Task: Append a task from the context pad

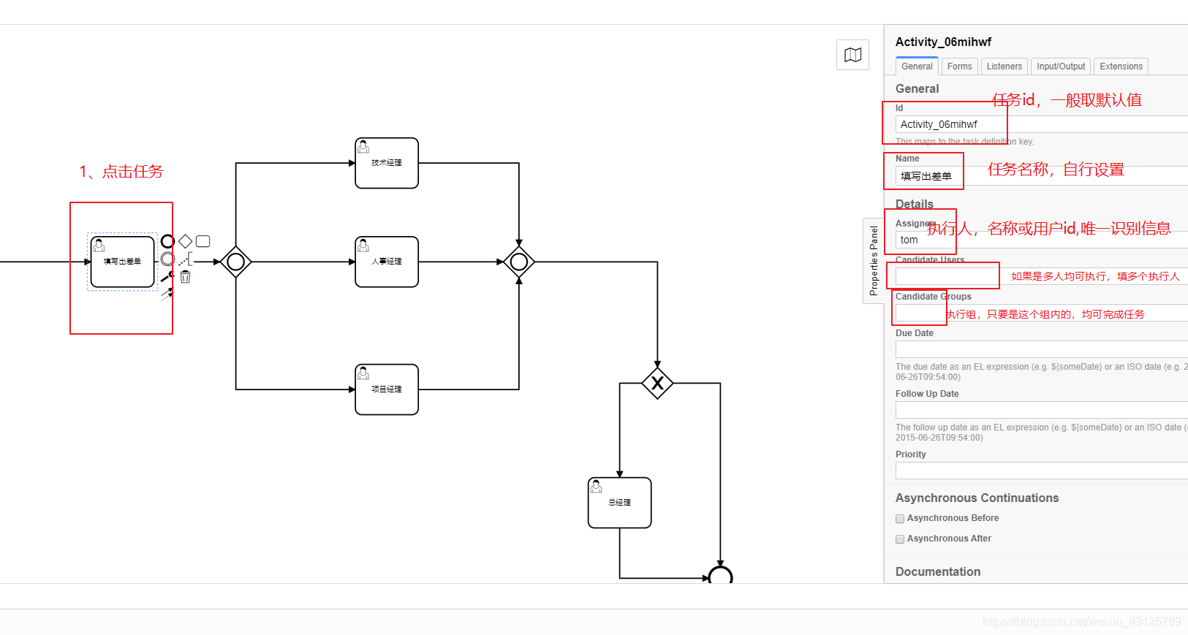Action: click(203, 241)
